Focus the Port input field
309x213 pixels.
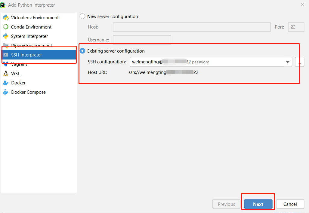point(296,27)
